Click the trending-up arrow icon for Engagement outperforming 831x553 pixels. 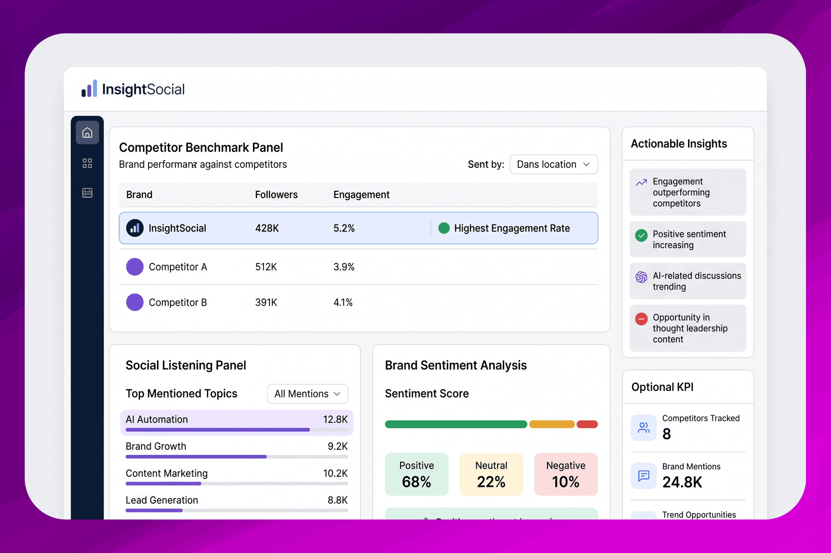tap(641, 182)
